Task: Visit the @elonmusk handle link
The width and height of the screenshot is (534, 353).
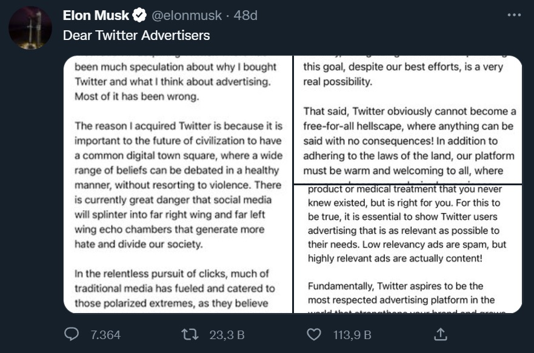Action: 187,16
